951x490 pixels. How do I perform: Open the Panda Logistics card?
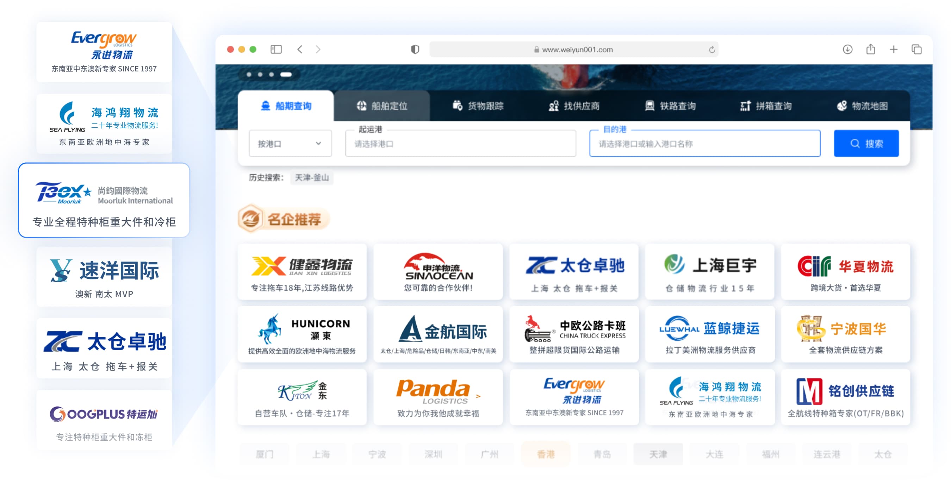[x=438, y=397]
